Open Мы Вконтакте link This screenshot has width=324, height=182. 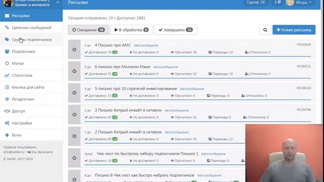click(x=40, y=152)
